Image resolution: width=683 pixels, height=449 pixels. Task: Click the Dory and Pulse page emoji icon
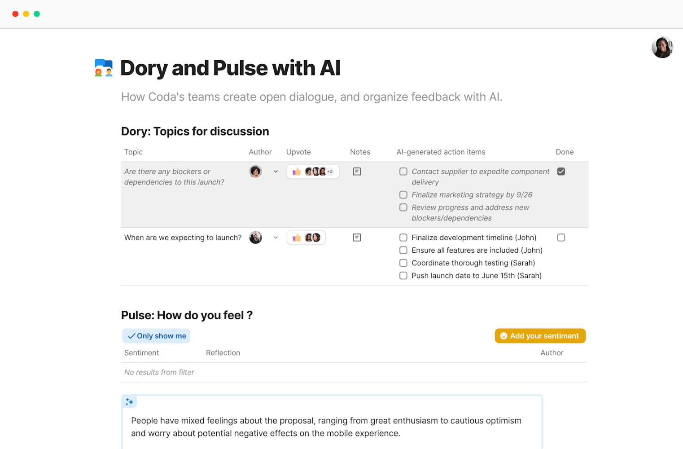pos(104,68)
